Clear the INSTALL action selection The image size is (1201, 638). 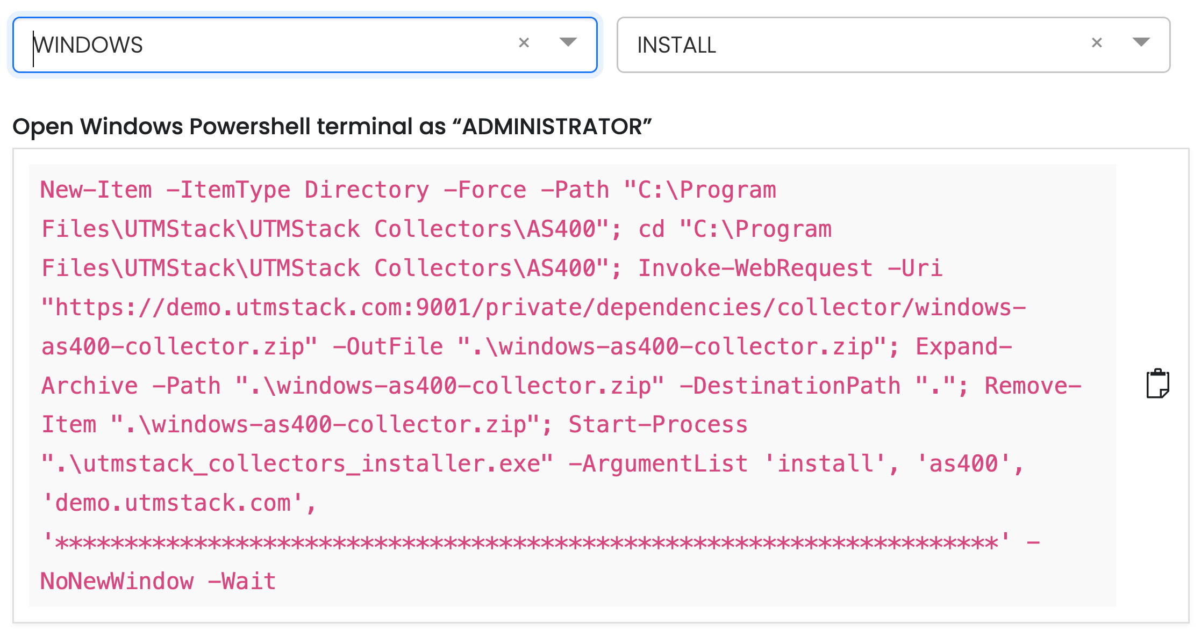[1097, 43]
